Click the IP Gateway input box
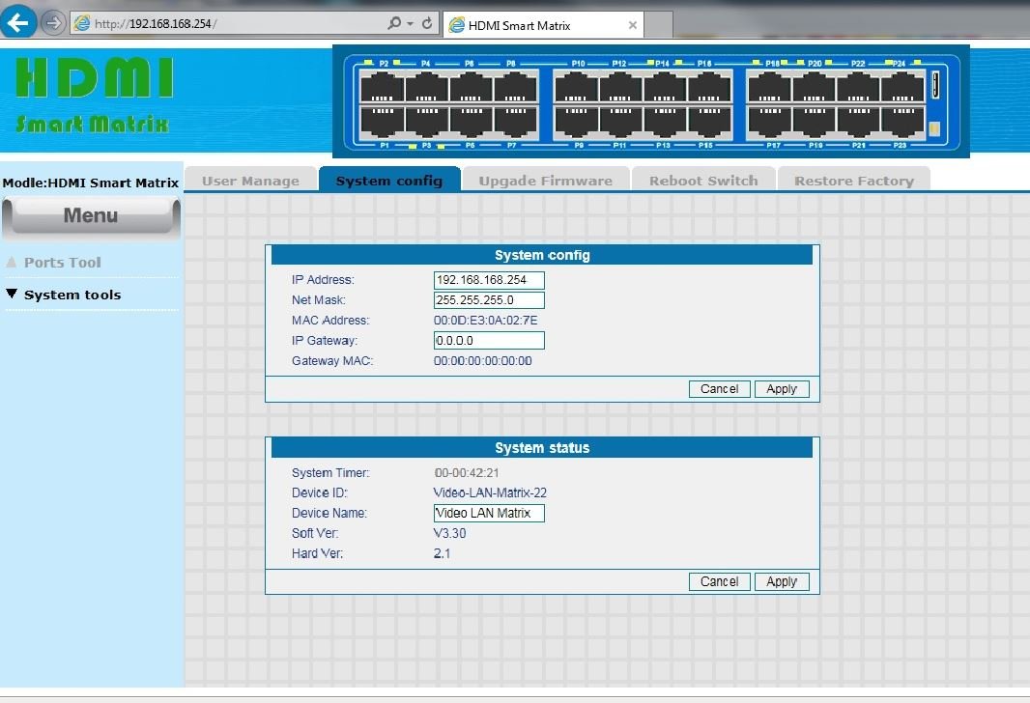The width and height of the screenshot is (1030, 703). (x=489, y=341)
